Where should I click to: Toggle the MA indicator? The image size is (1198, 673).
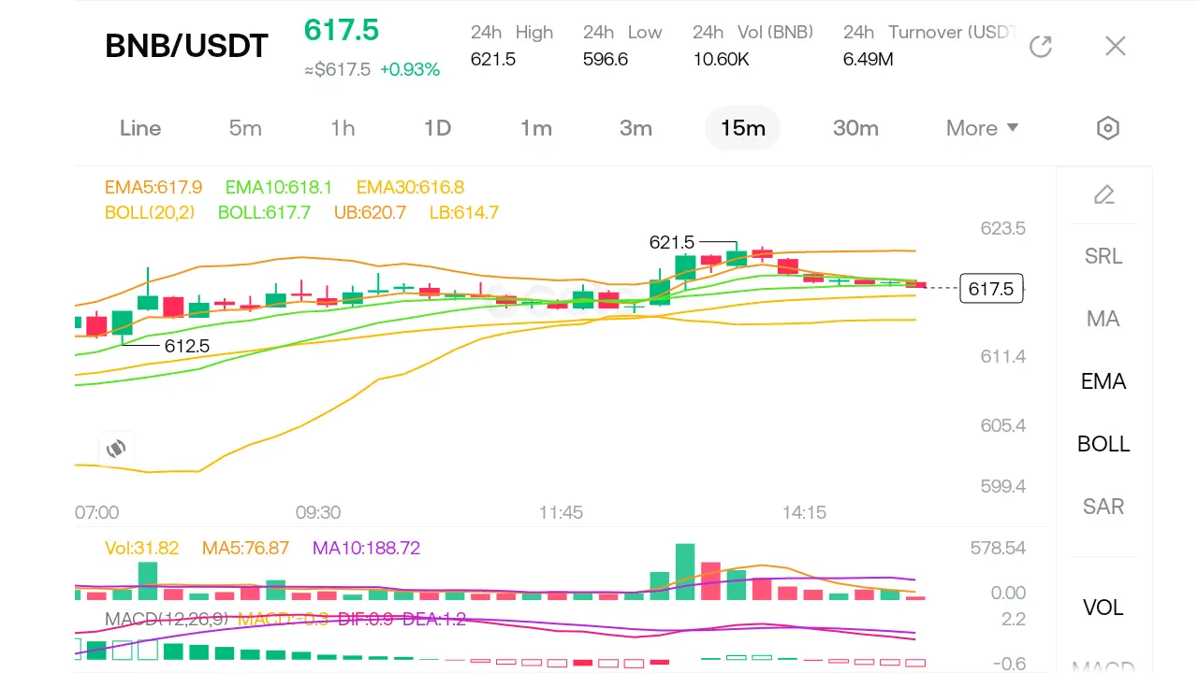click(1103, 319)
